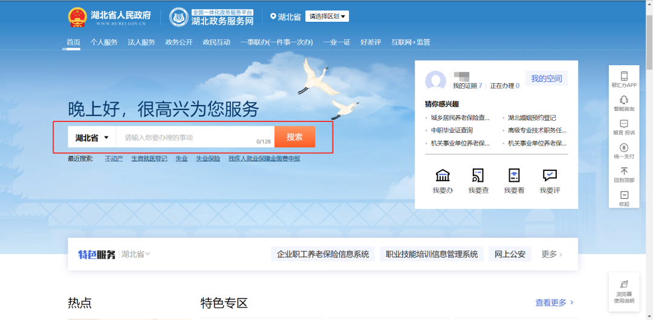Click the 智能咨询 headset icon

[x=624, y=100]
